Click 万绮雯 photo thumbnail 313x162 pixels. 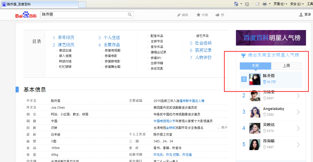coord(255,96)
